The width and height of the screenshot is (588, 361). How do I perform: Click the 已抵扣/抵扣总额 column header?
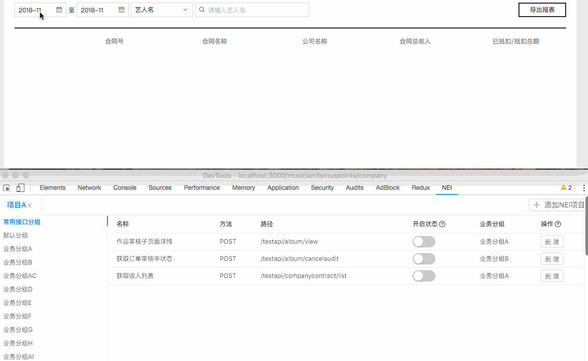pos(516,41)
